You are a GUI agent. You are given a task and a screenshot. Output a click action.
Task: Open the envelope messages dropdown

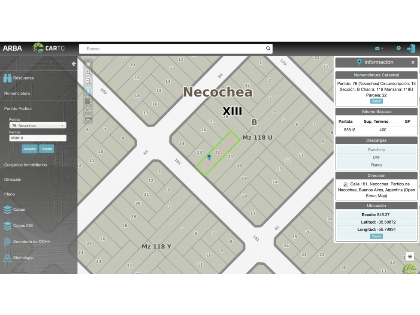[379, 48]
